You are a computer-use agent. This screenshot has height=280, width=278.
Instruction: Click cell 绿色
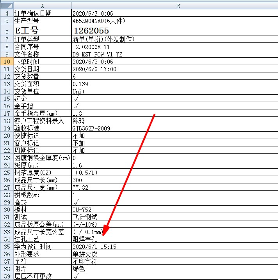pyautogui.click(x=175, y=269)
